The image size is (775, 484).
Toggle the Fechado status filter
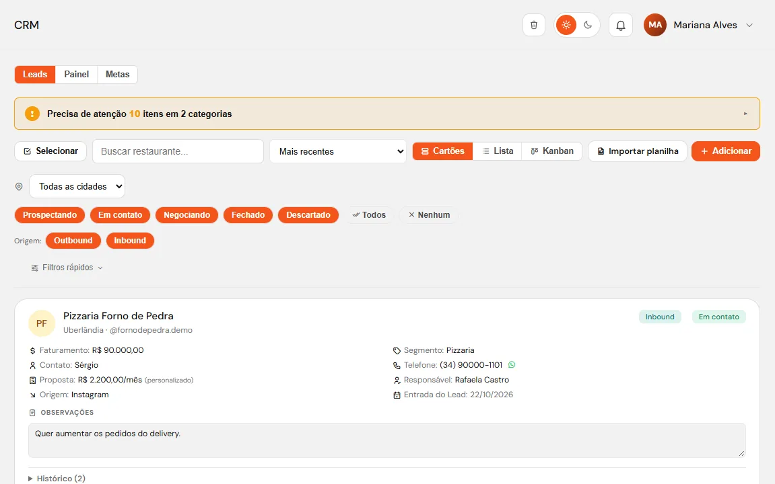248,215
